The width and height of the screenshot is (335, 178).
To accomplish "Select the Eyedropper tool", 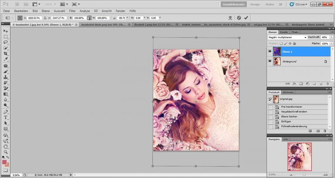I will [x=6, y=59].
